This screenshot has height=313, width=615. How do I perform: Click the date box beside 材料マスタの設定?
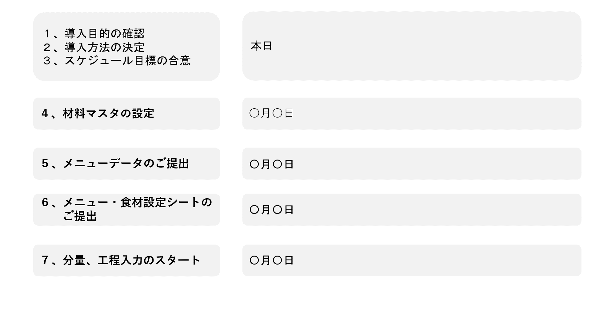pos(412,114)
